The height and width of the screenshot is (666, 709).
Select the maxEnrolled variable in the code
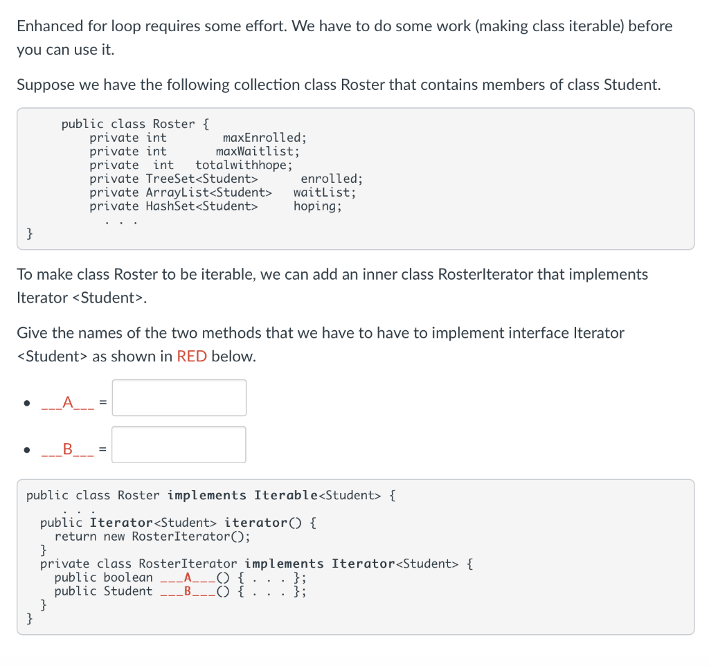coord(262,137)
